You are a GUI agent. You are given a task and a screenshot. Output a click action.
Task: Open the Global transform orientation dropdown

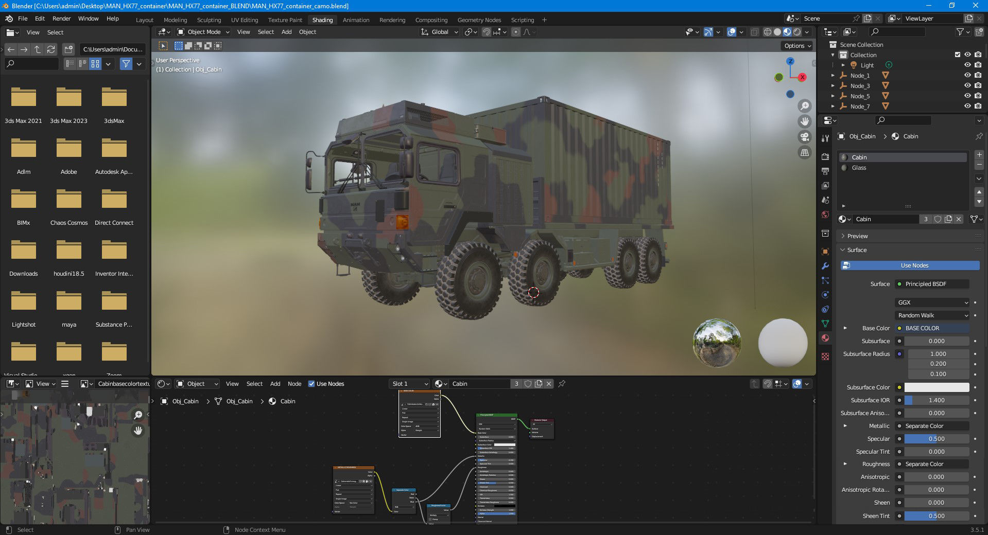(x=440, y=32)
